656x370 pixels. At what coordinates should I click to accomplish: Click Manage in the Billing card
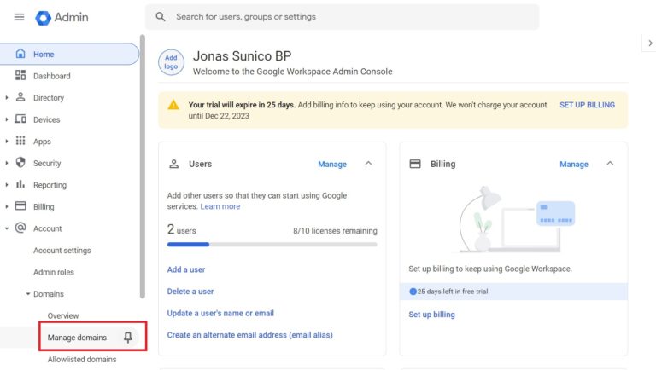[x=574, y=165]
